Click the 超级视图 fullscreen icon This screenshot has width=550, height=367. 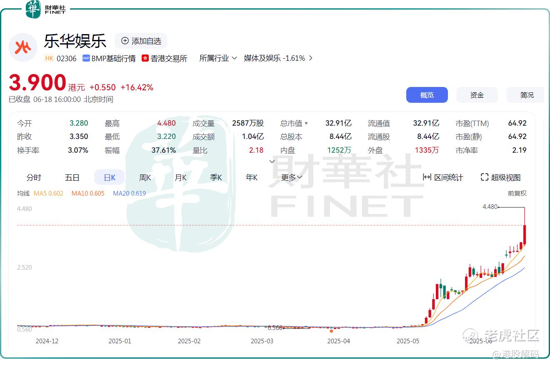click(x=485, y=177)
